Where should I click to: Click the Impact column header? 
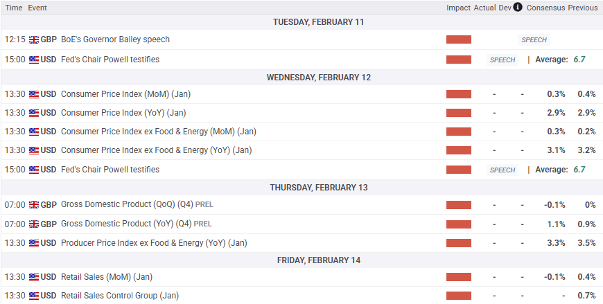458,8
